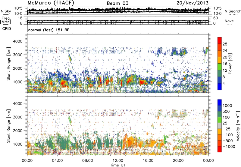Select the Freq. [MHz] axis label

coord(6,20)
